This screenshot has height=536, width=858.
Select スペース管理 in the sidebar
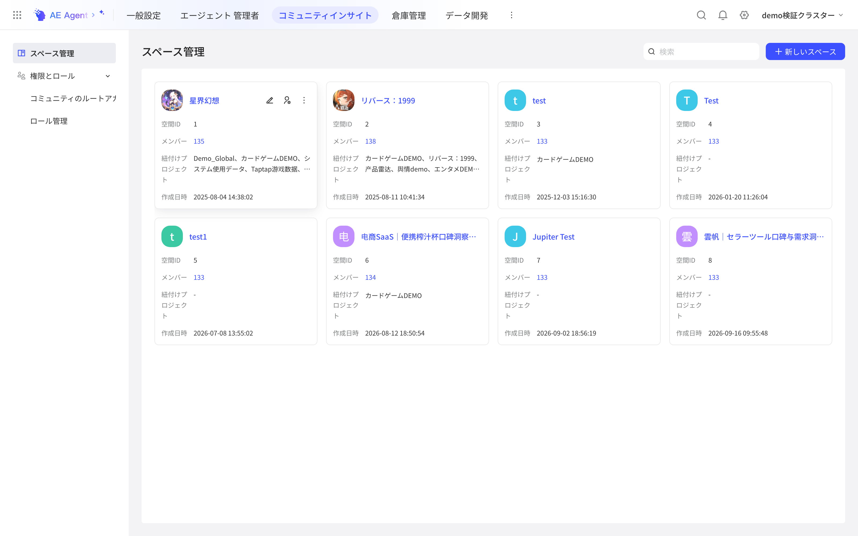pos(64,53)
